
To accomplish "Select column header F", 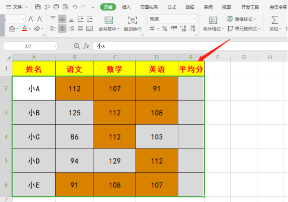I will [x=217, y=57].
